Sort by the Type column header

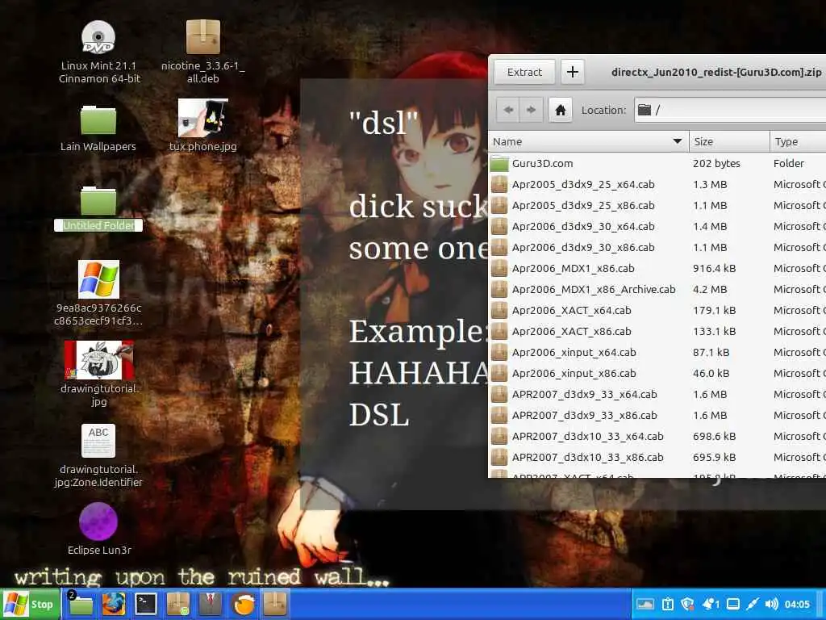[x=798, y=142]
